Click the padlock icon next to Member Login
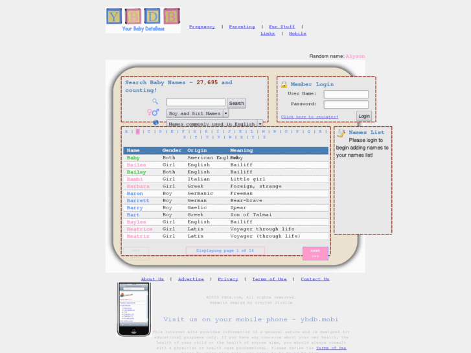This screenshot has width=471, height=353. tap(284, 84)
